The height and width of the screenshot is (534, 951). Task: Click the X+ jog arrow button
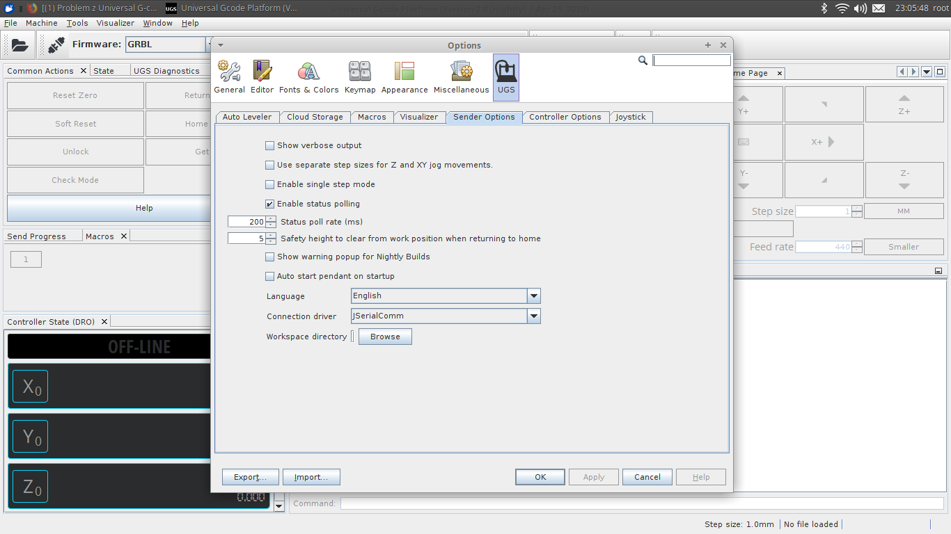click(824, 142)
